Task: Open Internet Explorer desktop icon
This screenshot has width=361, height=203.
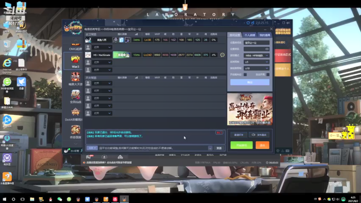Action: pyautogui.click(x=7, y=65)
